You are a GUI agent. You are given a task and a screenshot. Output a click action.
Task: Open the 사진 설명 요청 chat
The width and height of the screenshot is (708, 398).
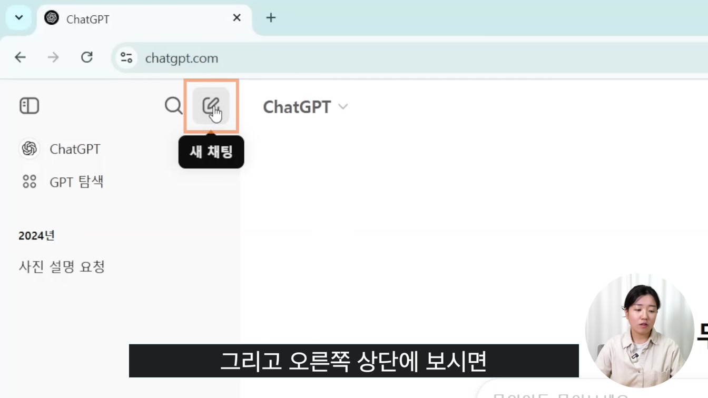pyautogui.click(x=62, y=267)
